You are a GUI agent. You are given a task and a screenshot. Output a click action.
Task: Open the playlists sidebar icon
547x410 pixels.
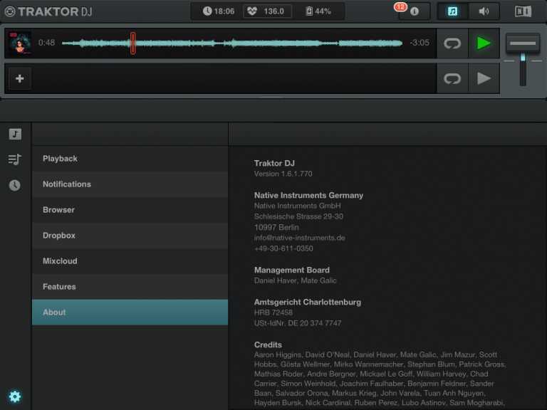pos(15,159)
